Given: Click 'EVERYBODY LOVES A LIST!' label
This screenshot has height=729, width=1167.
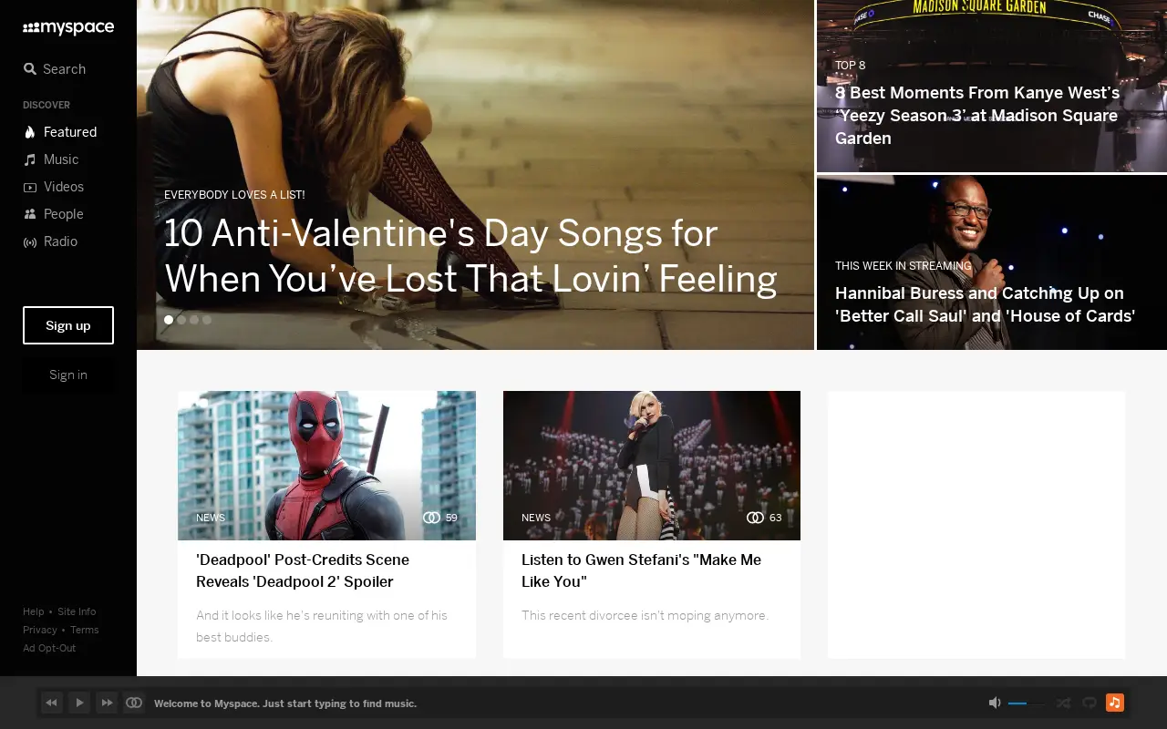Looking at the screenshot, I should pos(234,195).
